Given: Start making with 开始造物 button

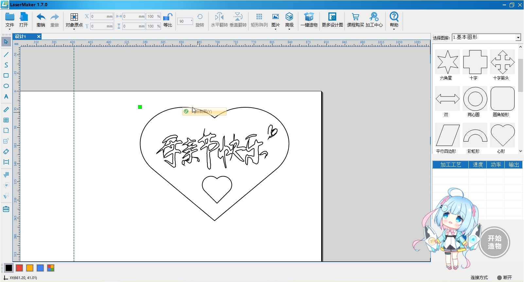Looking at the screenshot, I should [x=494, y=242].
